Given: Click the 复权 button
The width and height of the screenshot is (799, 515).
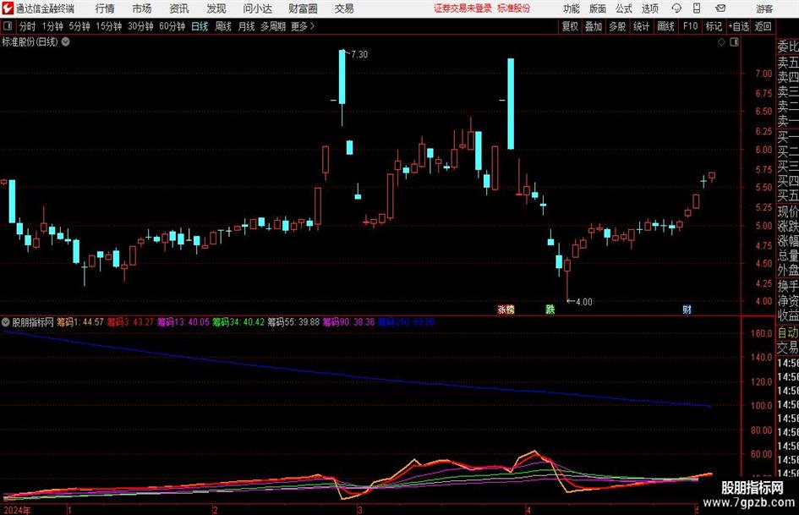Looking at the screenshot, I should click(x=570, y=26).
